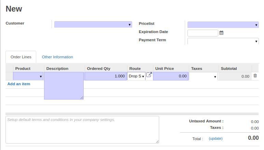Click the Subtotal cell value 0.00
The height and width of the screenshot is (150, 264).
pyautogui.click(x=245, y=76)
